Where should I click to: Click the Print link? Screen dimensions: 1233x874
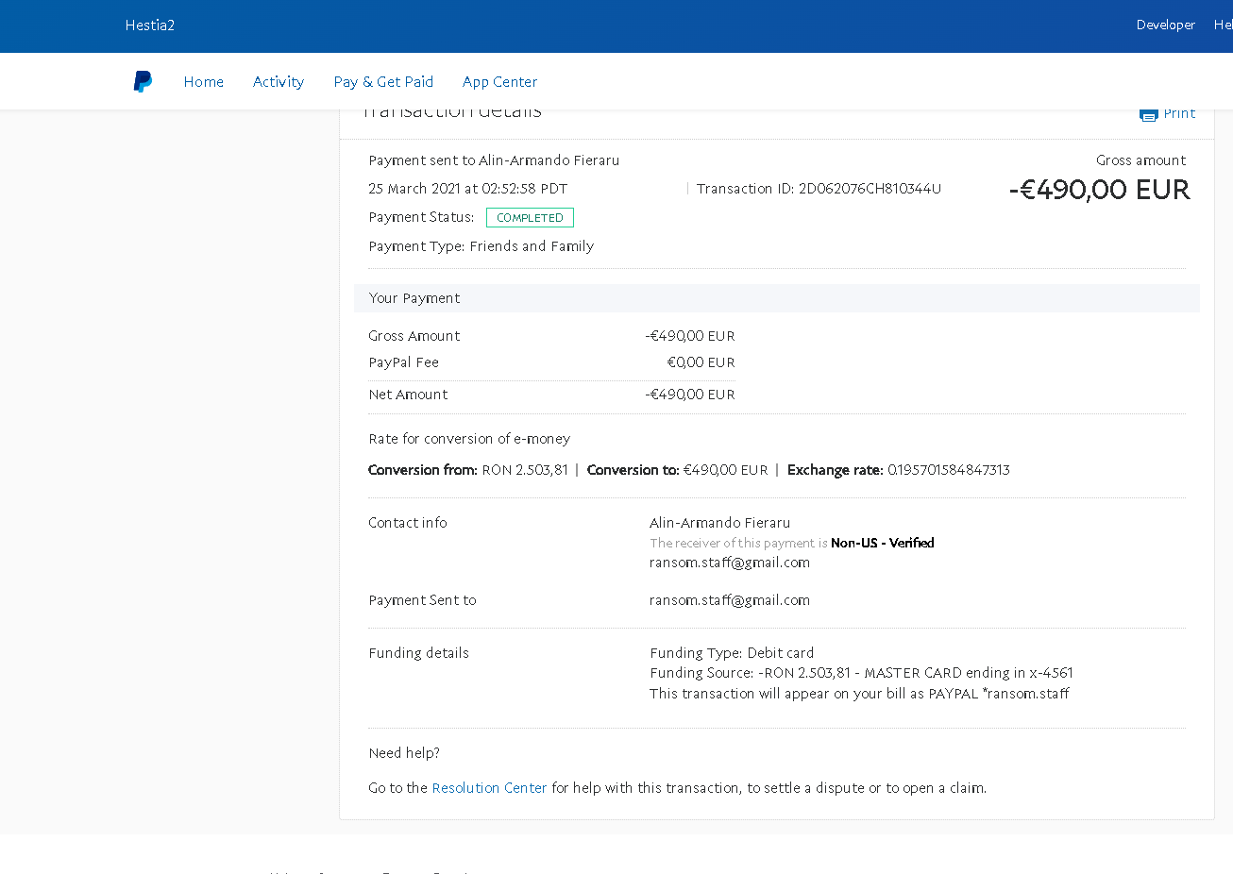point(1179,113)
